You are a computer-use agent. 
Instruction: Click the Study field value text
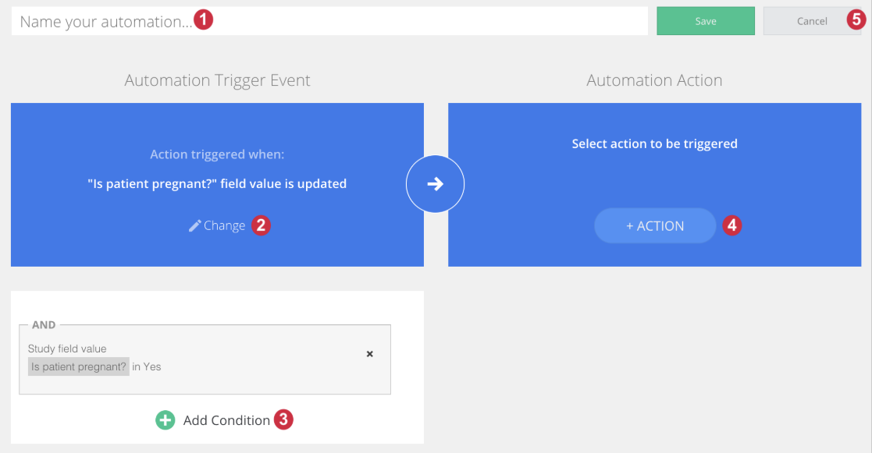(x=66, y=349)
